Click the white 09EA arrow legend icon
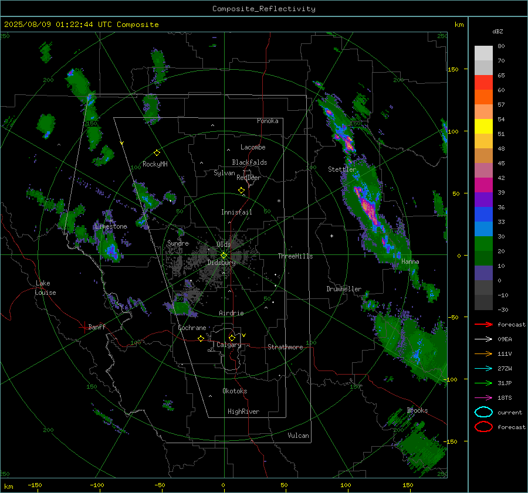The width and height of the screenshot is (528, 493). point(483,339)
